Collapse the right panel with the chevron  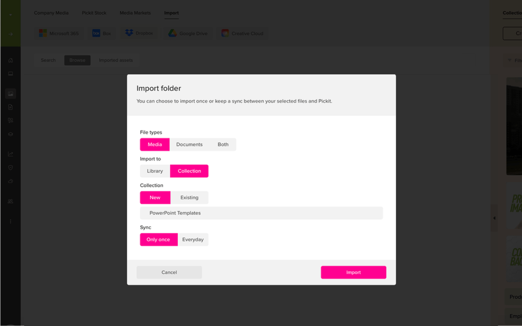pos(495,218)
